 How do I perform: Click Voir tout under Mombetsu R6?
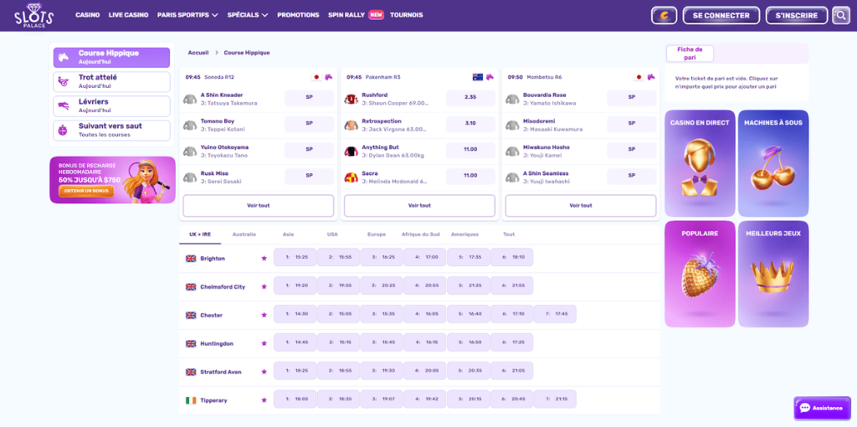pyautogui.click(x=581, y=206)
